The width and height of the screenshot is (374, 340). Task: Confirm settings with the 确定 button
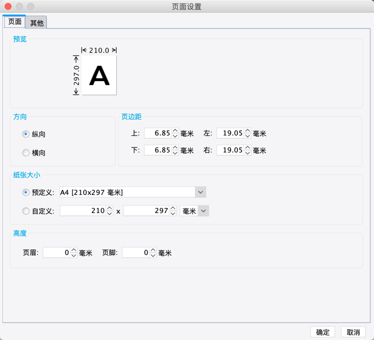click(x=323, y=332)
